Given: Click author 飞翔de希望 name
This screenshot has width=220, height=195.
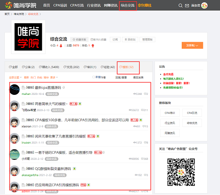Looking at the screenshot, I should click(x=29, y=110).
